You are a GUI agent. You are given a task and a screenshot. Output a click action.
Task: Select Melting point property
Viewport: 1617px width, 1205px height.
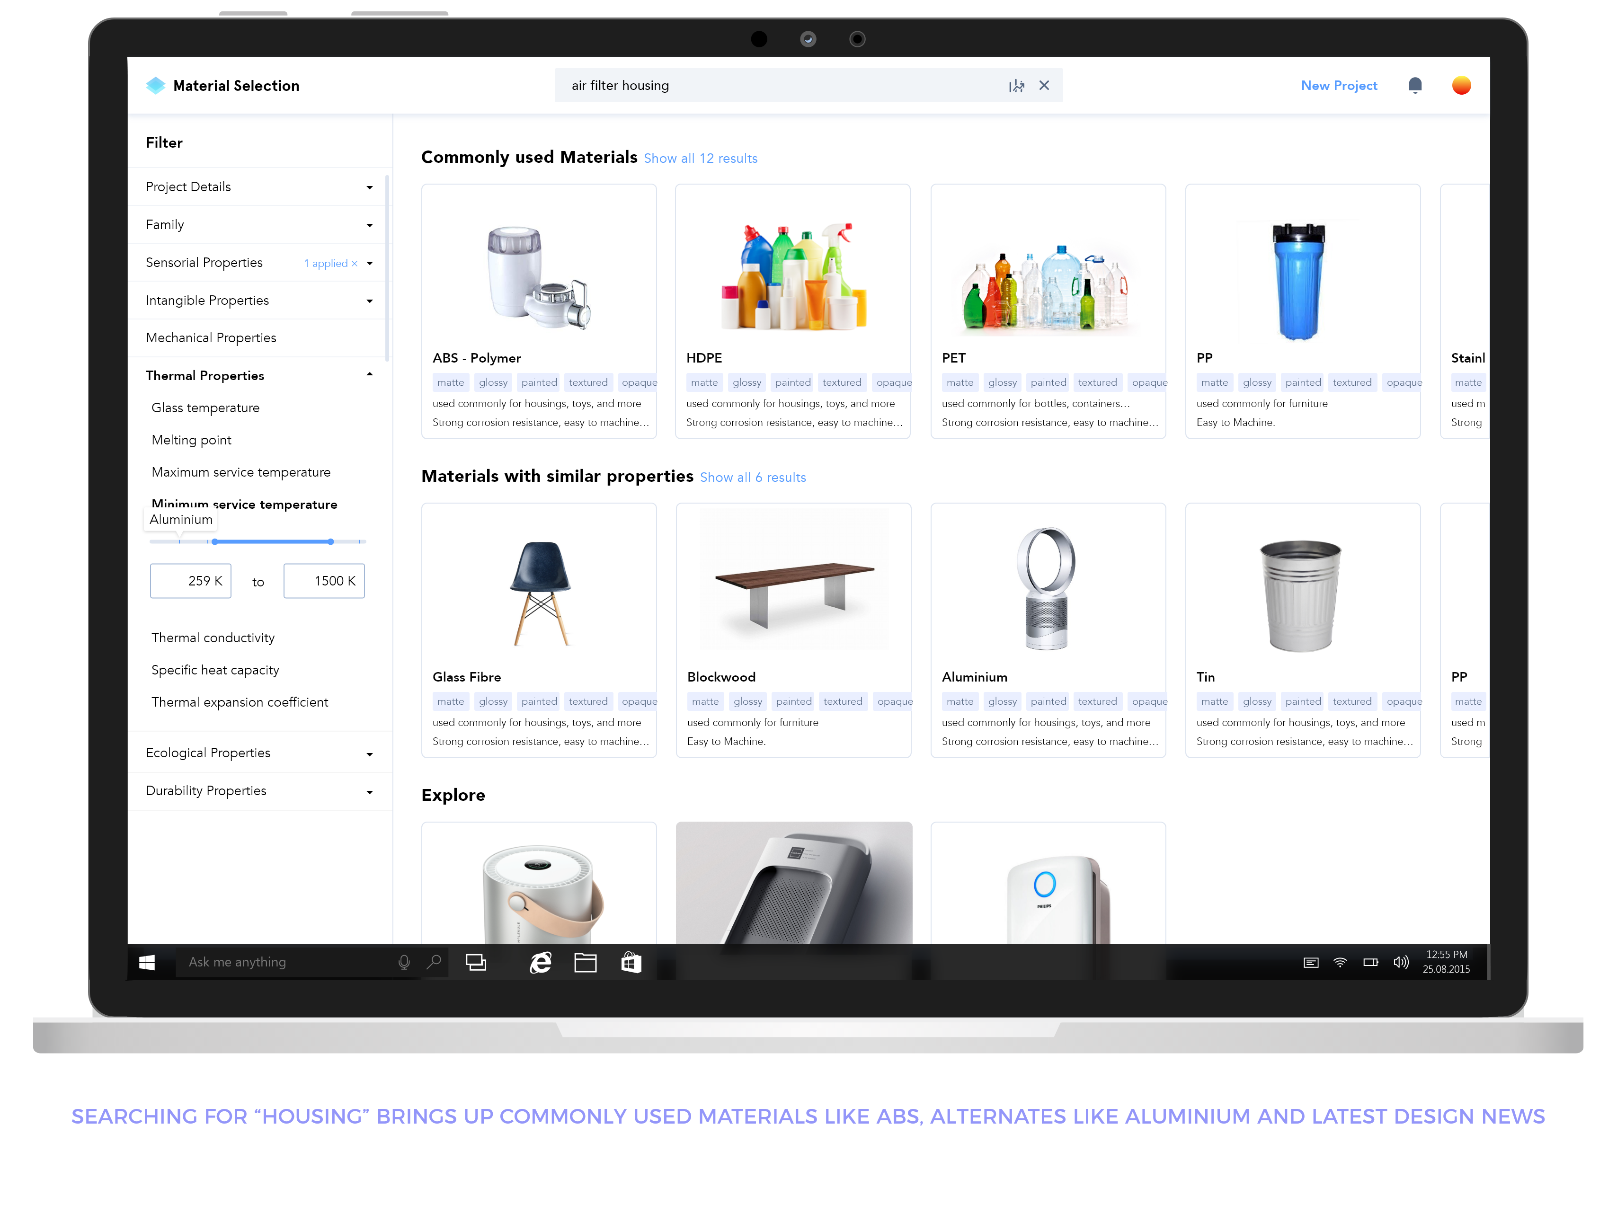(x=191, y=440)
